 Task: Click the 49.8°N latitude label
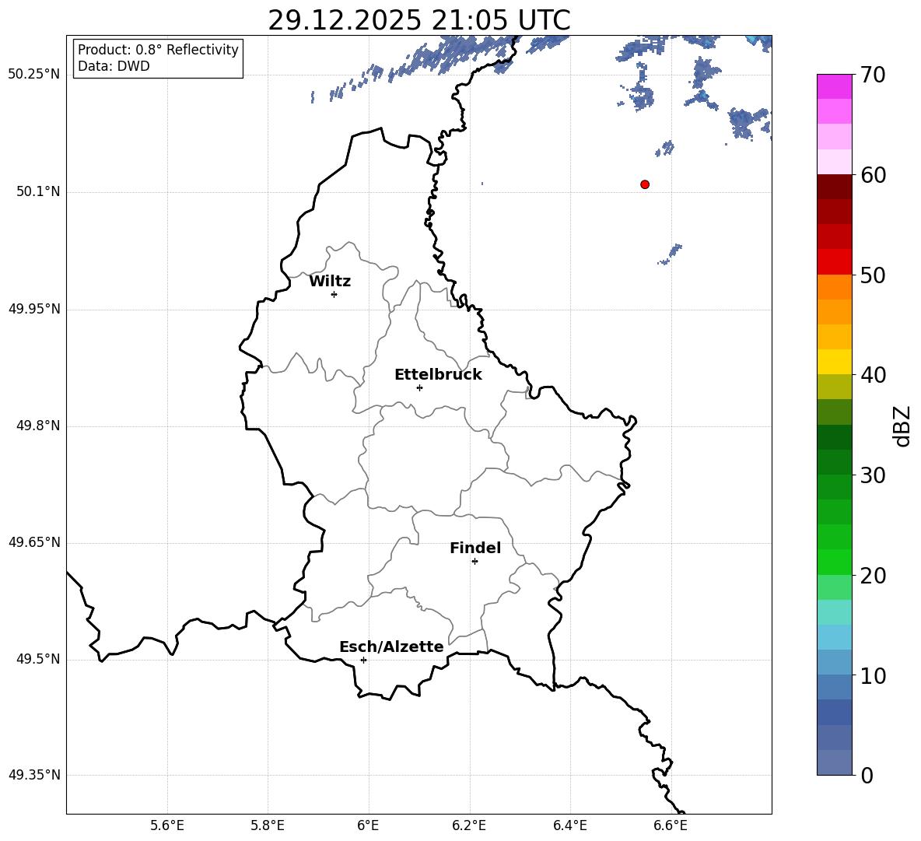click(38, 426)
